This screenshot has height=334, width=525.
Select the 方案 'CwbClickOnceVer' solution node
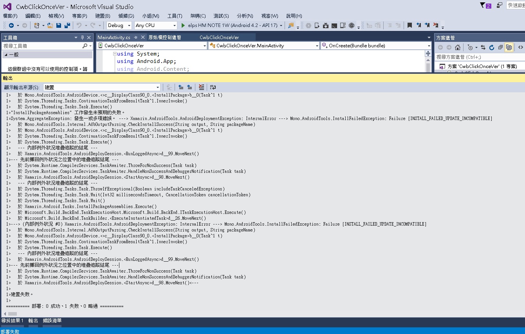482,66
